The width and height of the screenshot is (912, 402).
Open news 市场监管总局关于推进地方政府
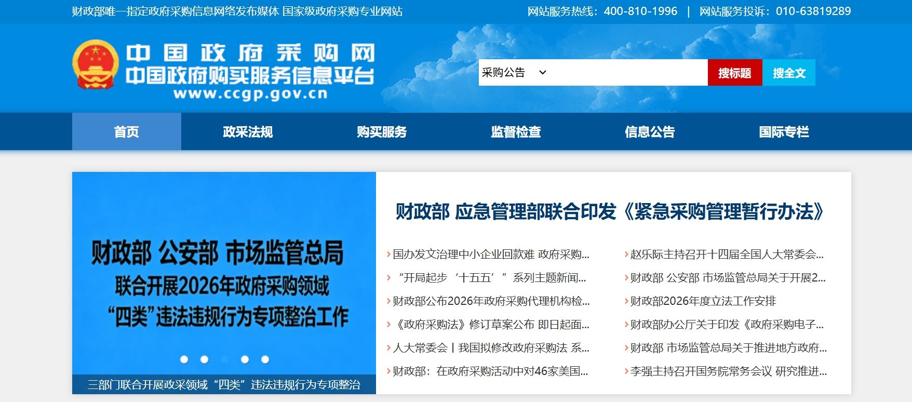point(728,347)
